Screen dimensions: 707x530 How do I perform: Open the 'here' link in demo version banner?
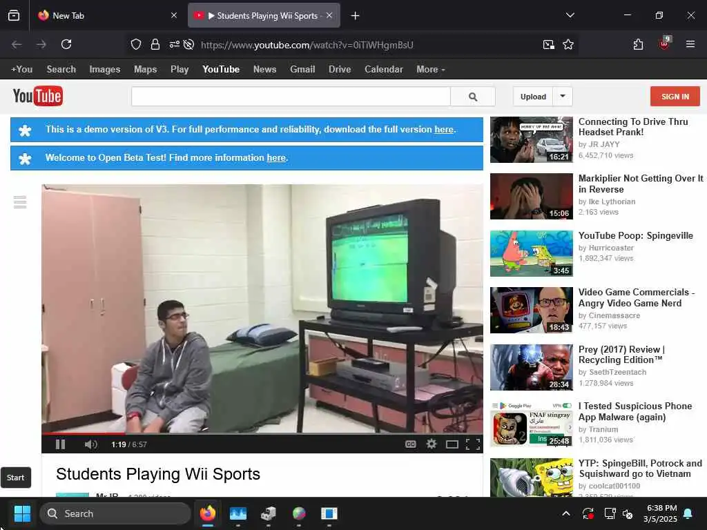tap(444, 129)
